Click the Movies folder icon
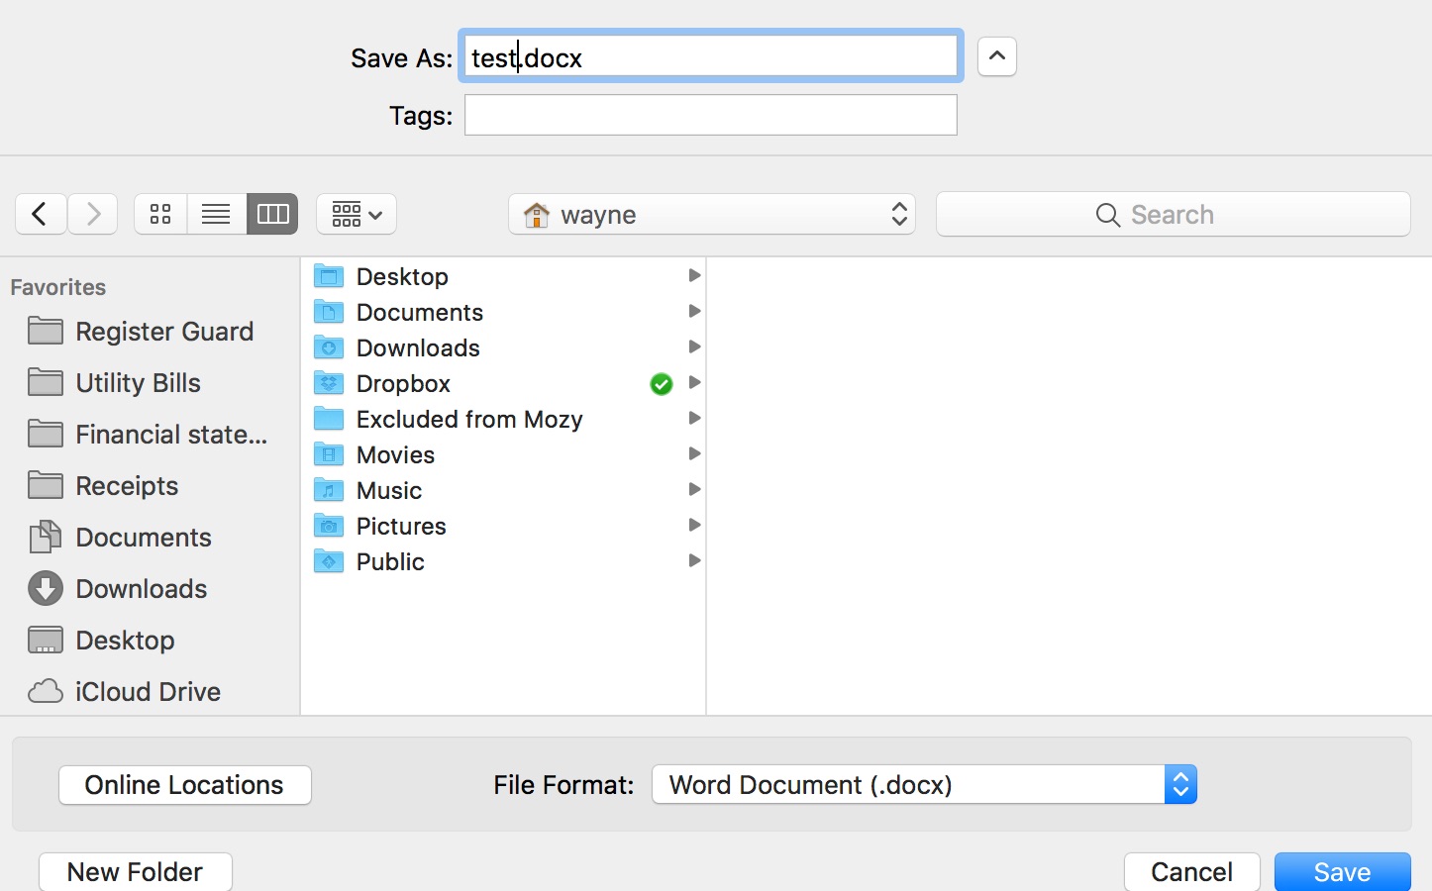 pyautogui.click(x=329, y=454)
